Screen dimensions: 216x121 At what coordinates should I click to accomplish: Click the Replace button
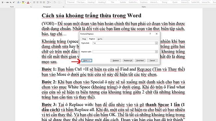point(116,60)
